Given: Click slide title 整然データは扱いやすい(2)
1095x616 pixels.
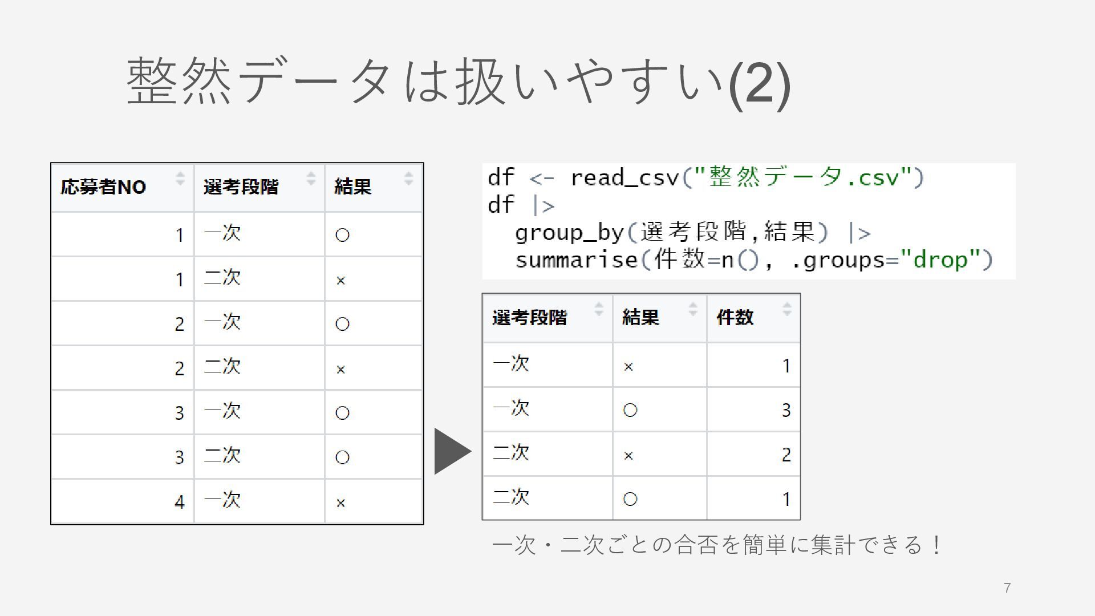Looking at the screenshot, I should 459,82.
